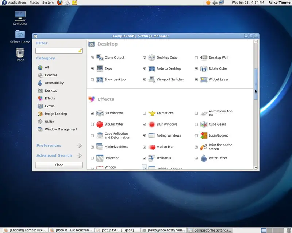292x233 pixels.
Task: Open the Blur Windows icon
Action: 152,124
